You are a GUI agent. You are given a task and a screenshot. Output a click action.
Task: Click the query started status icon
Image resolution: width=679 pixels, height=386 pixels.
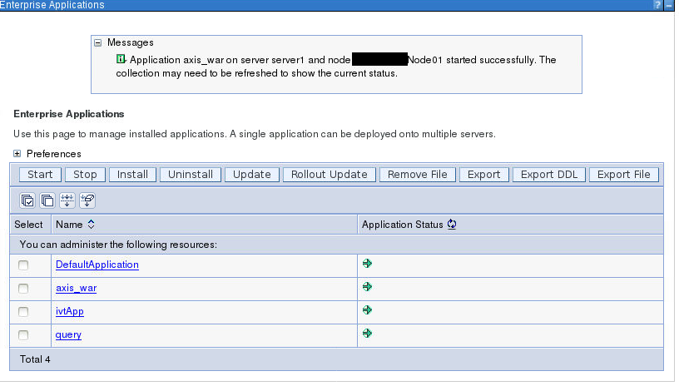367,334
